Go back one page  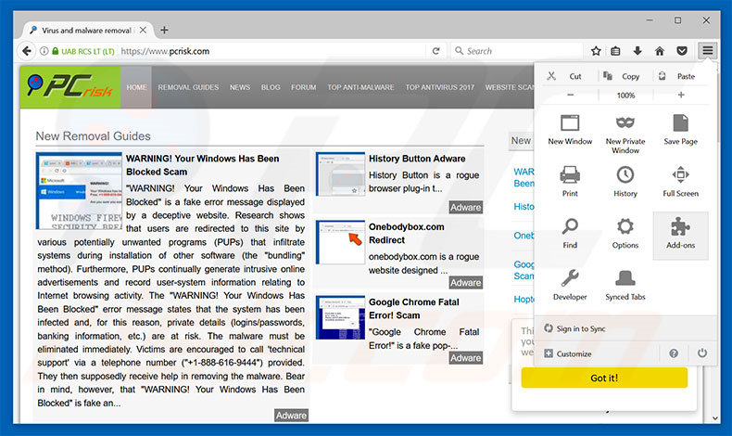pos(27,51)
